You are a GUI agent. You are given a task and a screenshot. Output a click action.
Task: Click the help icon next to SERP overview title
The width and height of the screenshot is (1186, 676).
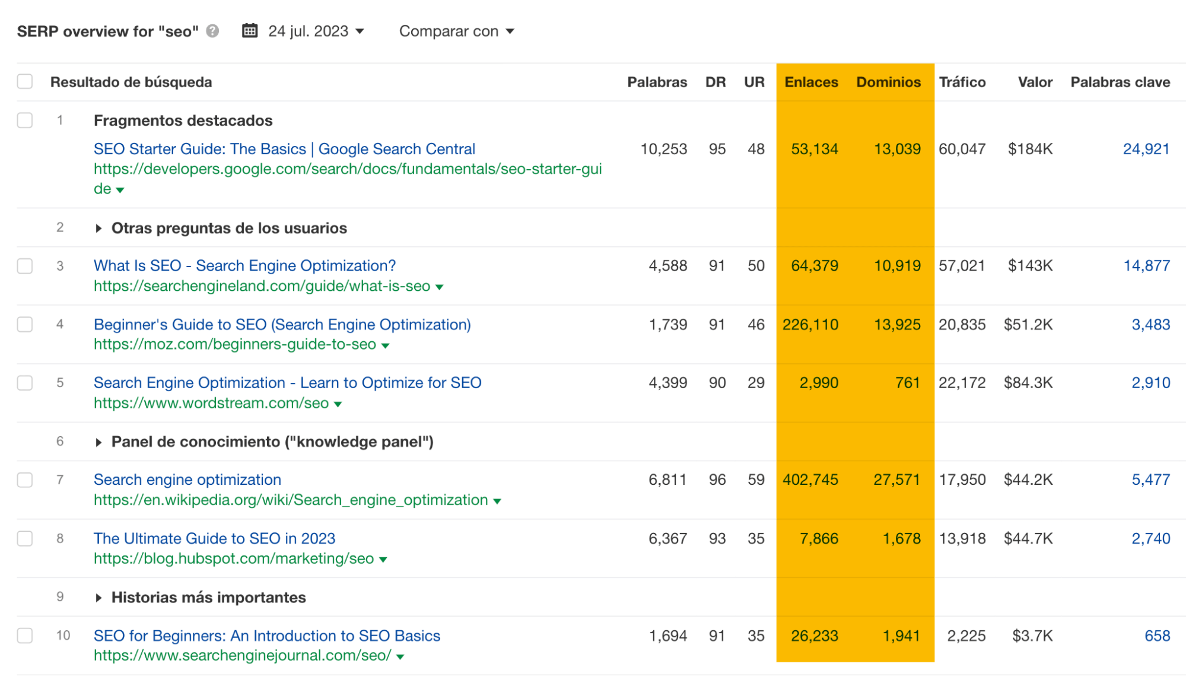coord(212,31)
